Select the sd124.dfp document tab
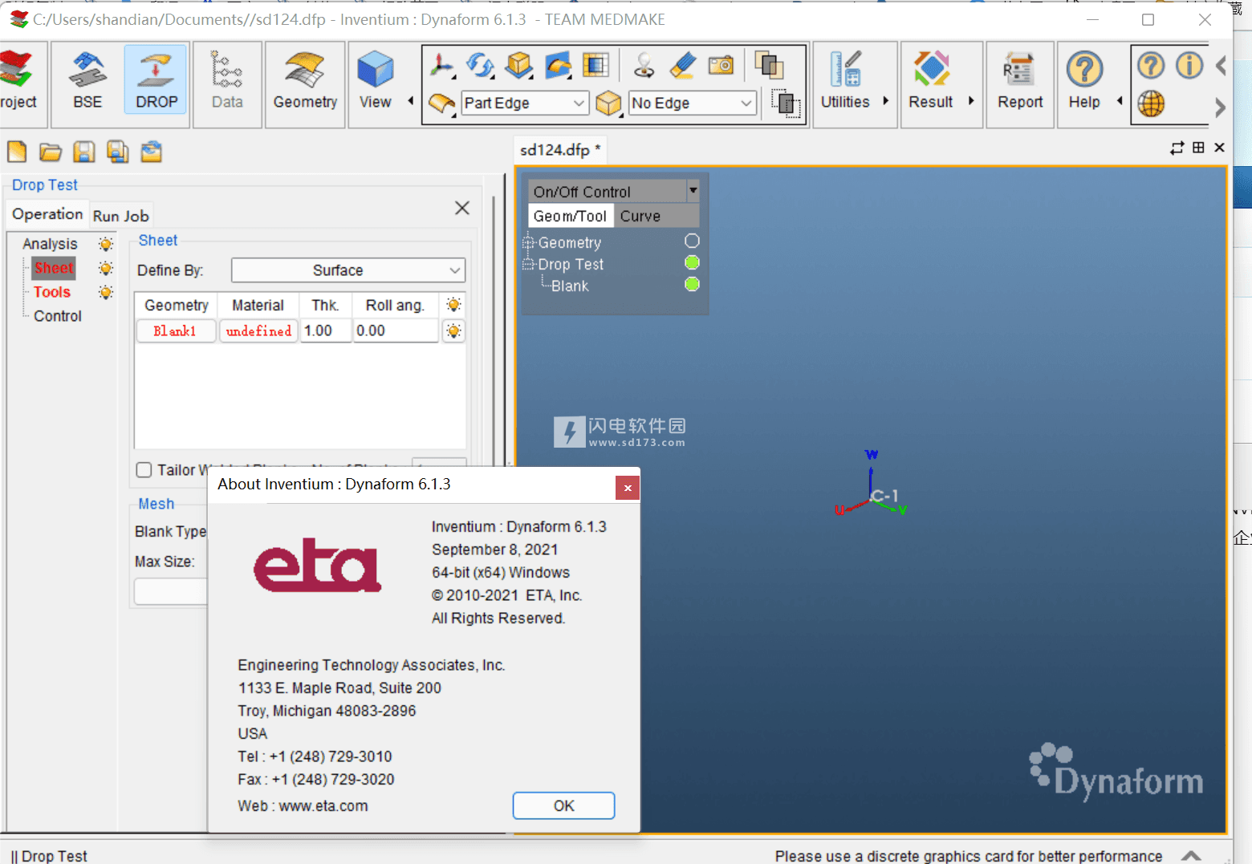This screenshot has width=1252, height=864. pos(560,150)
